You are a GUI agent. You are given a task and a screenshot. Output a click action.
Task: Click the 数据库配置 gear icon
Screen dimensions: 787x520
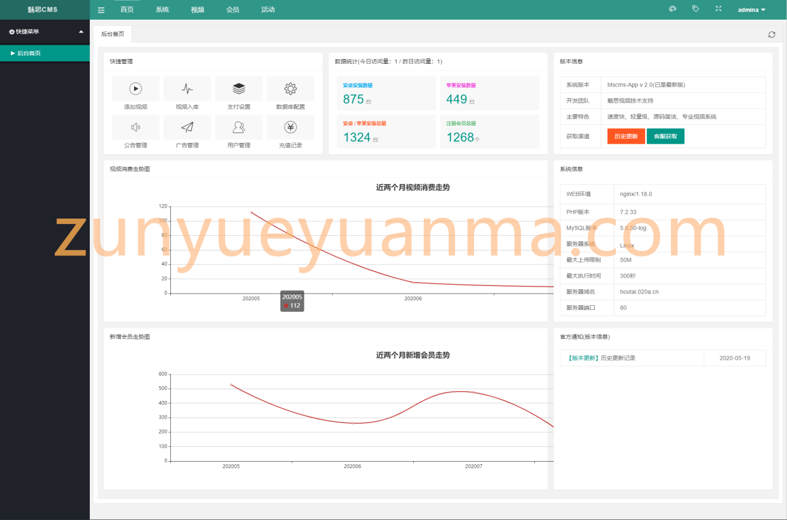pyautogui.click(x=291, y=89)
